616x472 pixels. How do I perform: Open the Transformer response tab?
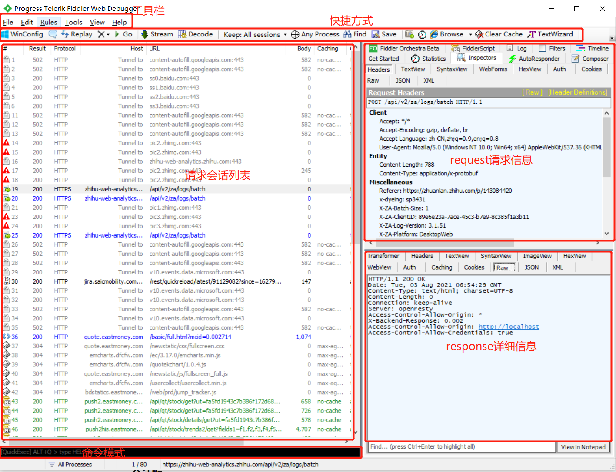point(383,256)
